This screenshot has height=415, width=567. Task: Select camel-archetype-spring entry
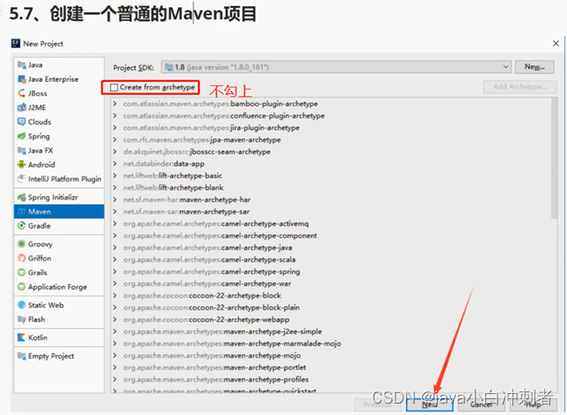[212, 272]
